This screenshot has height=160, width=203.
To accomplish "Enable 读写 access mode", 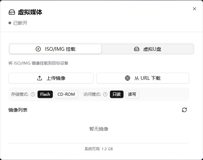I will tap(132, 94).
